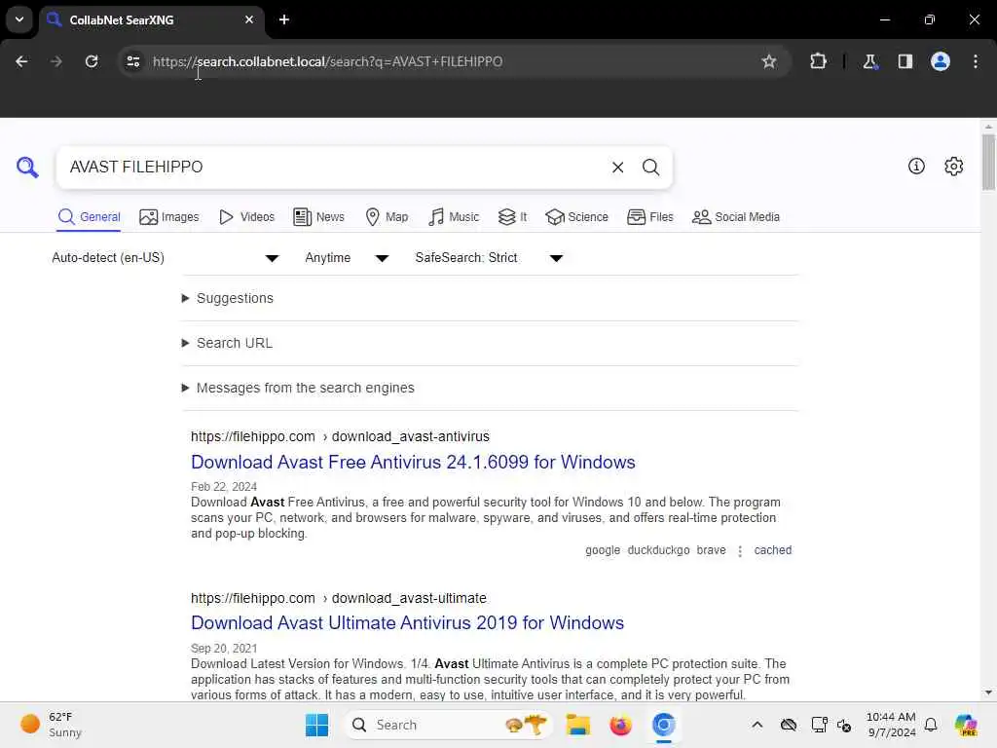Open File Explorer from taskbar
This screenshot has height=748, width=997.
click(578, 725)
